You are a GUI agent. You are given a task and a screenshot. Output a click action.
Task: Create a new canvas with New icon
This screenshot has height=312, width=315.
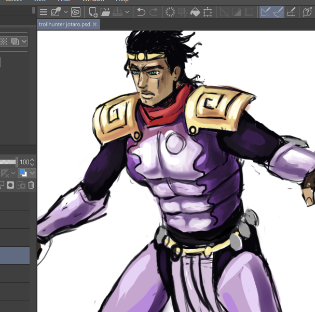(93, 12)
